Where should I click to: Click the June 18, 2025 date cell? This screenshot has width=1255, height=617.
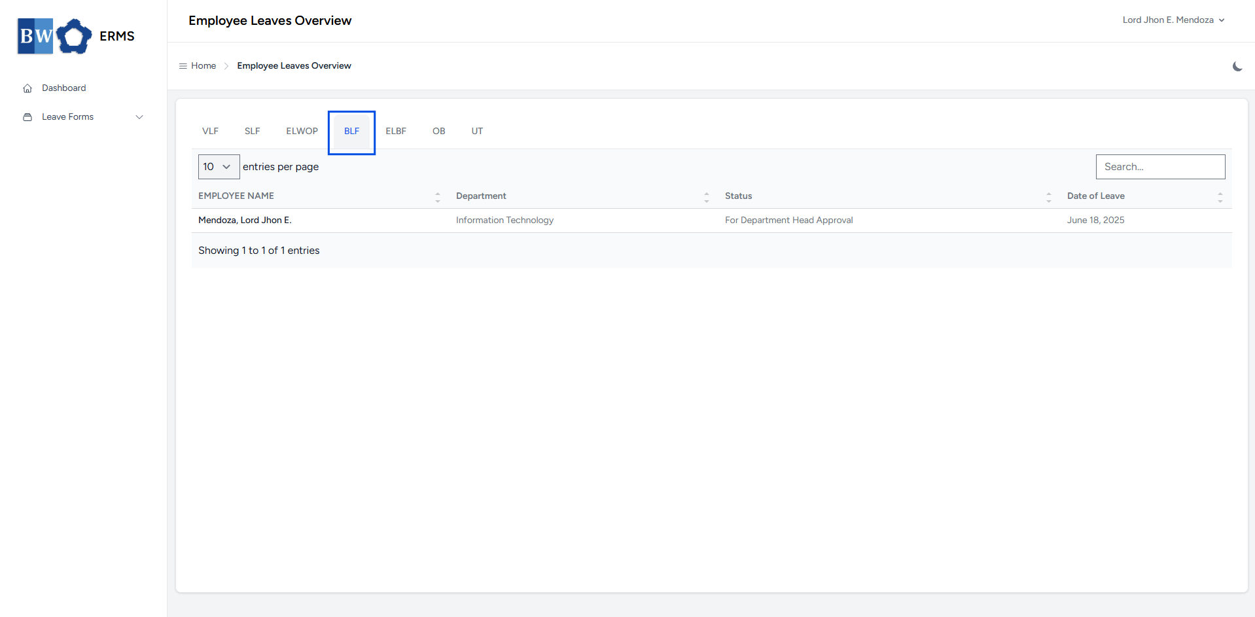coord(1095,220)
